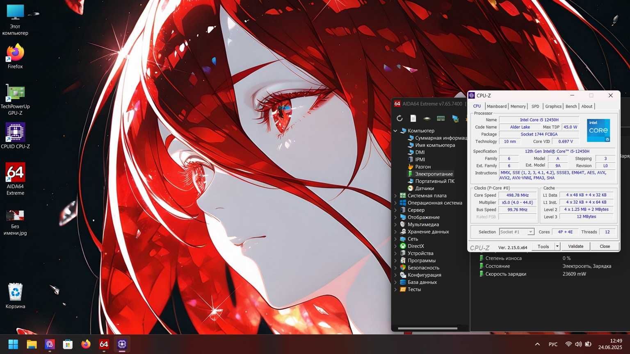Open the Firefox desktop shortcut

click(x=15, y=56)
